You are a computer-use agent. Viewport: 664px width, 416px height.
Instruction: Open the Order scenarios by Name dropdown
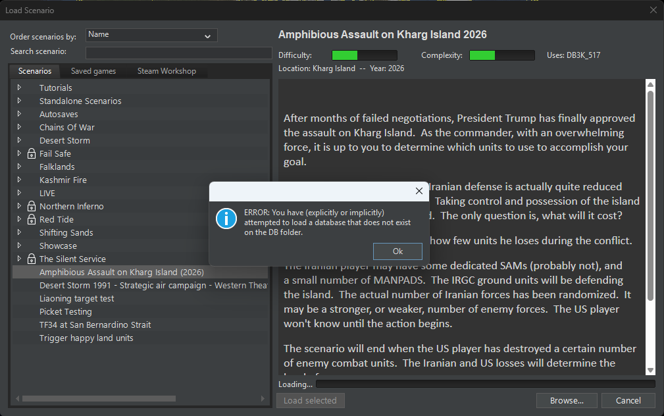coord(151,35)
